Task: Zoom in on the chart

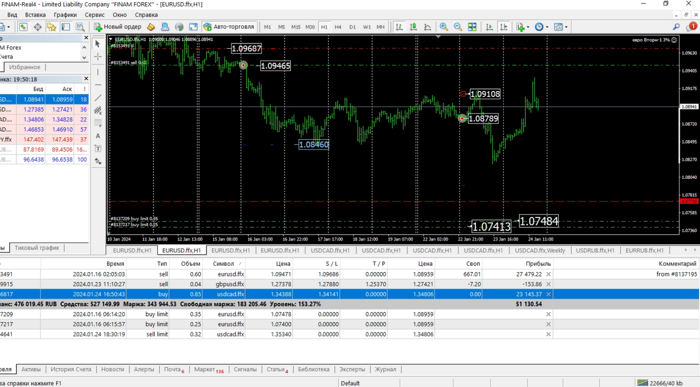Action: [x=444, y=27]
